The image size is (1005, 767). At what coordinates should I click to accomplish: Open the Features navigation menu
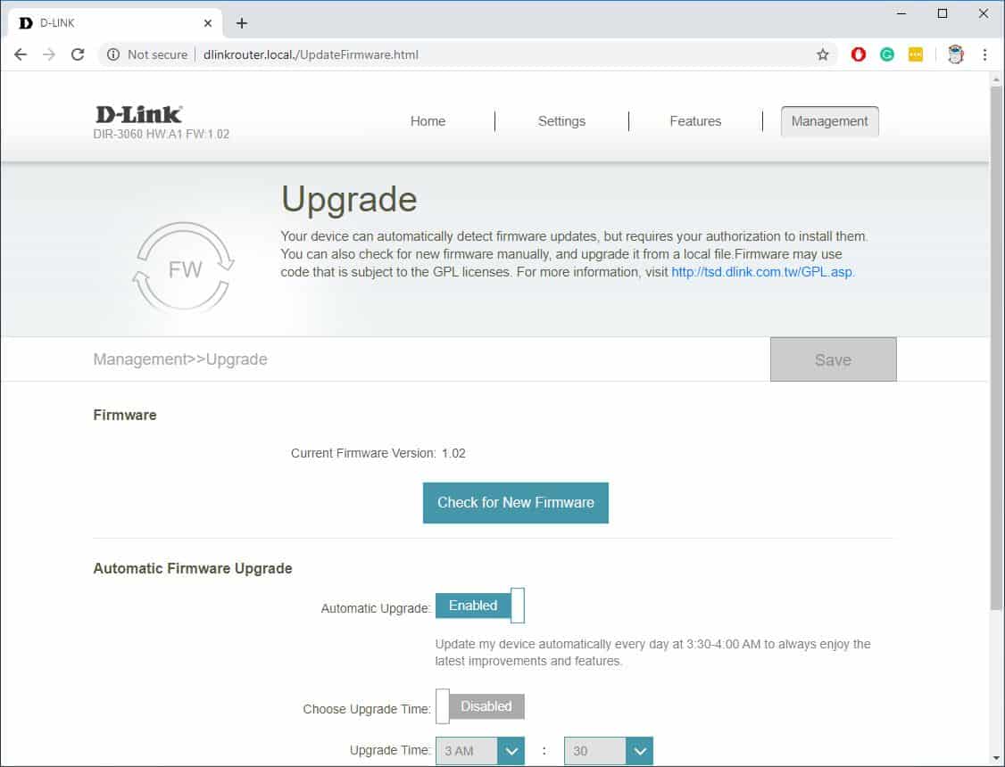click(695, 121)
